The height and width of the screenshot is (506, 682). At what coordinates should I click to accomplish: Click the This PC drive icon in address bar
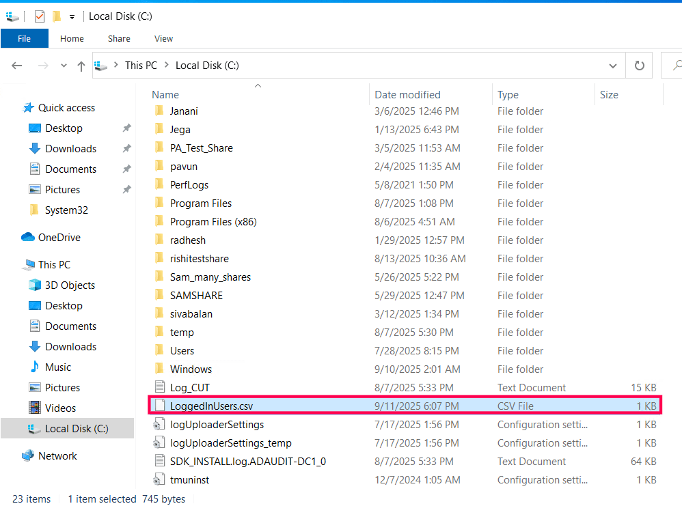[x=102, y=65]
